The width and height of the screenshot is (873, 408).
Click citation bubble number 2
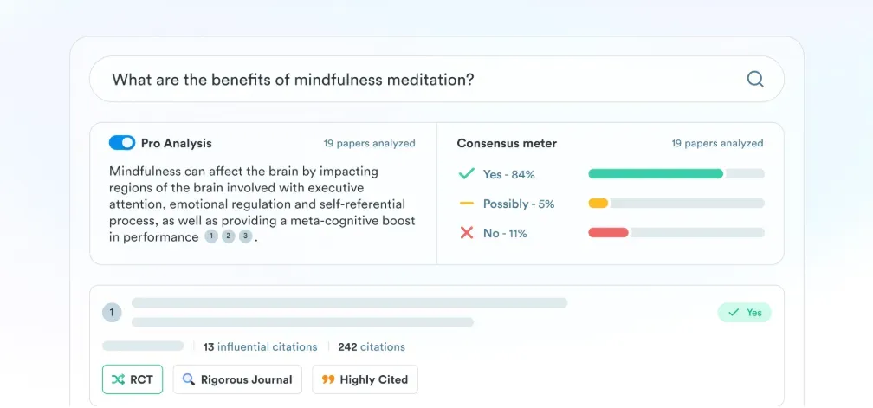pyautogui.click(x=229, y=236)
